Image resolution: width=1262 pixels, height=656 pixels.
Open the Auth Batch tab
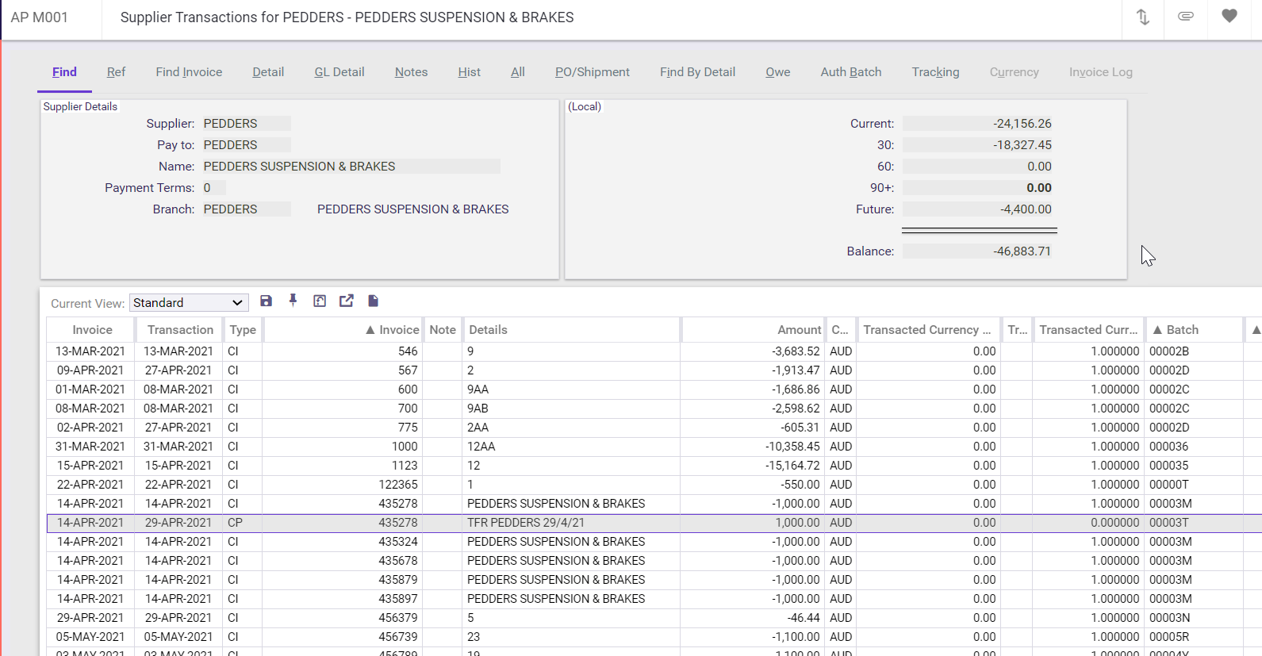851,72
